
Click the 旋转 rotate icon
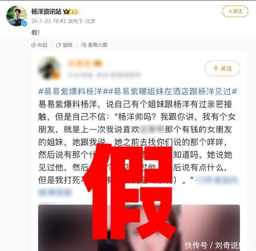tap(59, 45)
